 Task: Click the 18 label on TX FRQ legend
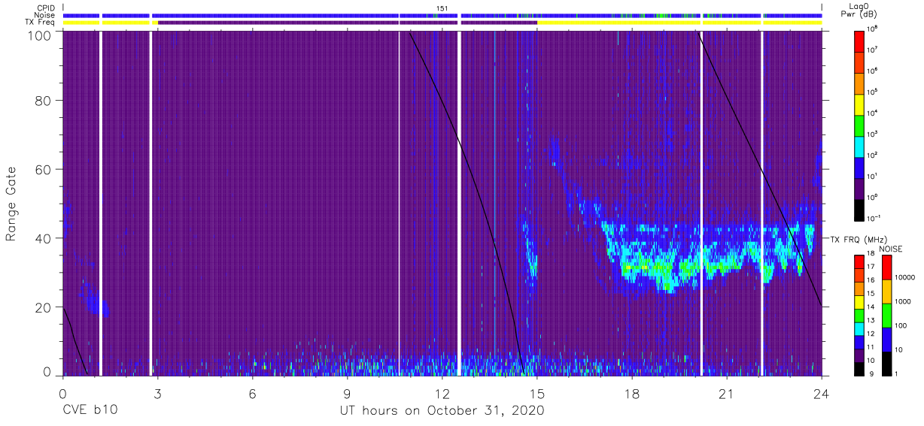(x=871, y=254)
